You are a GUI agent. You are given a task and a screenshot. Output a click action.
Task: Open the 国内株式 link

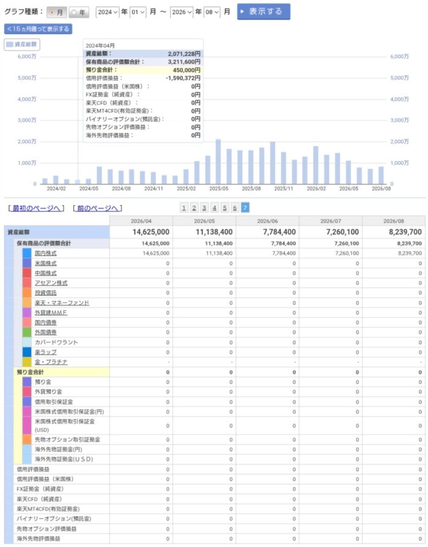(x=46, y=253)
